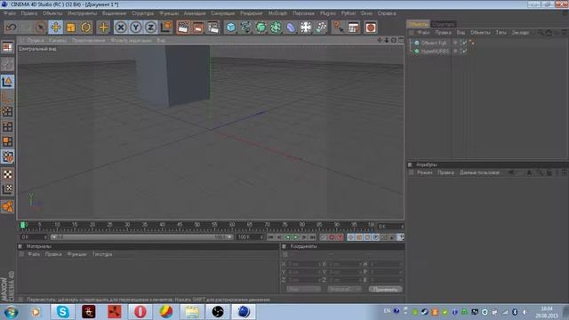Go to end of animation
Image resolution: width=569 pixels, height=320 pixels.
[x=312, y=237]
